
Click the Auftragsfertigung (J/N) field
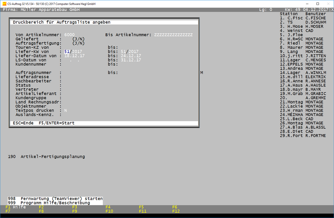pos(78,43)
